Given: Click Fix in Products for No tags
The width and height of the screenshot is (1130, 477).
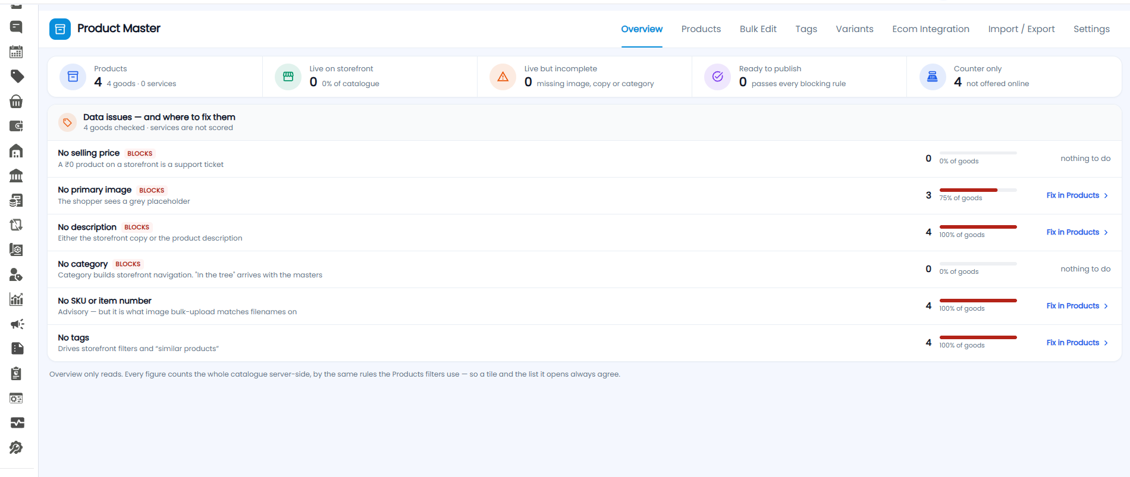Looking at the screenshot, I should [x=1077, y=343].
